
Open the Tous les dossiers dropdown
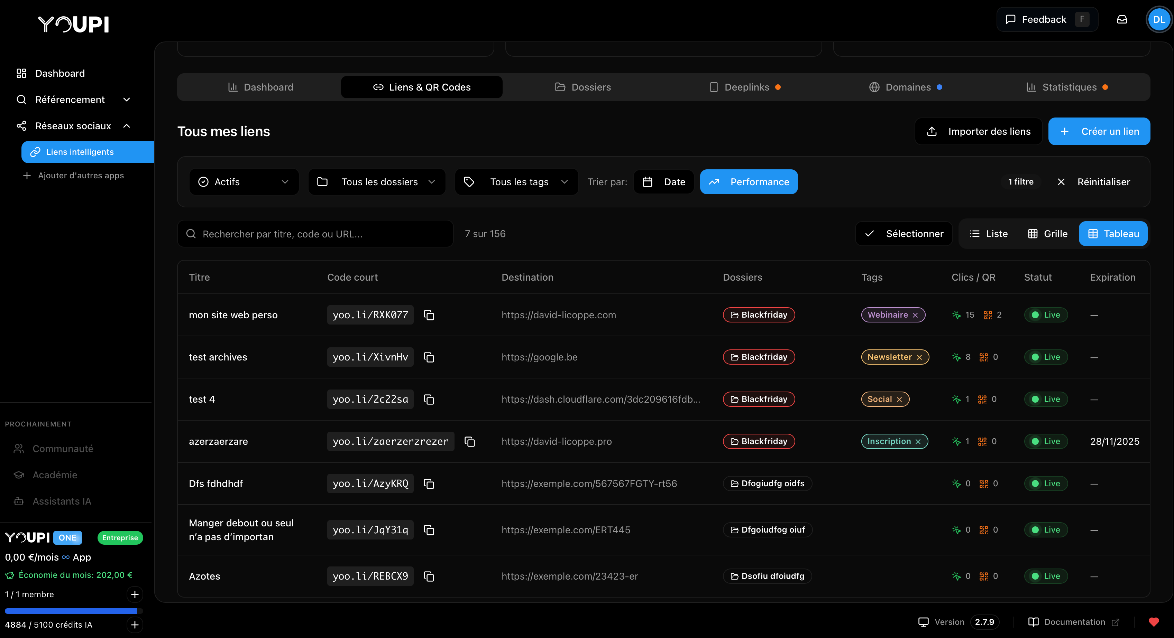376,182
